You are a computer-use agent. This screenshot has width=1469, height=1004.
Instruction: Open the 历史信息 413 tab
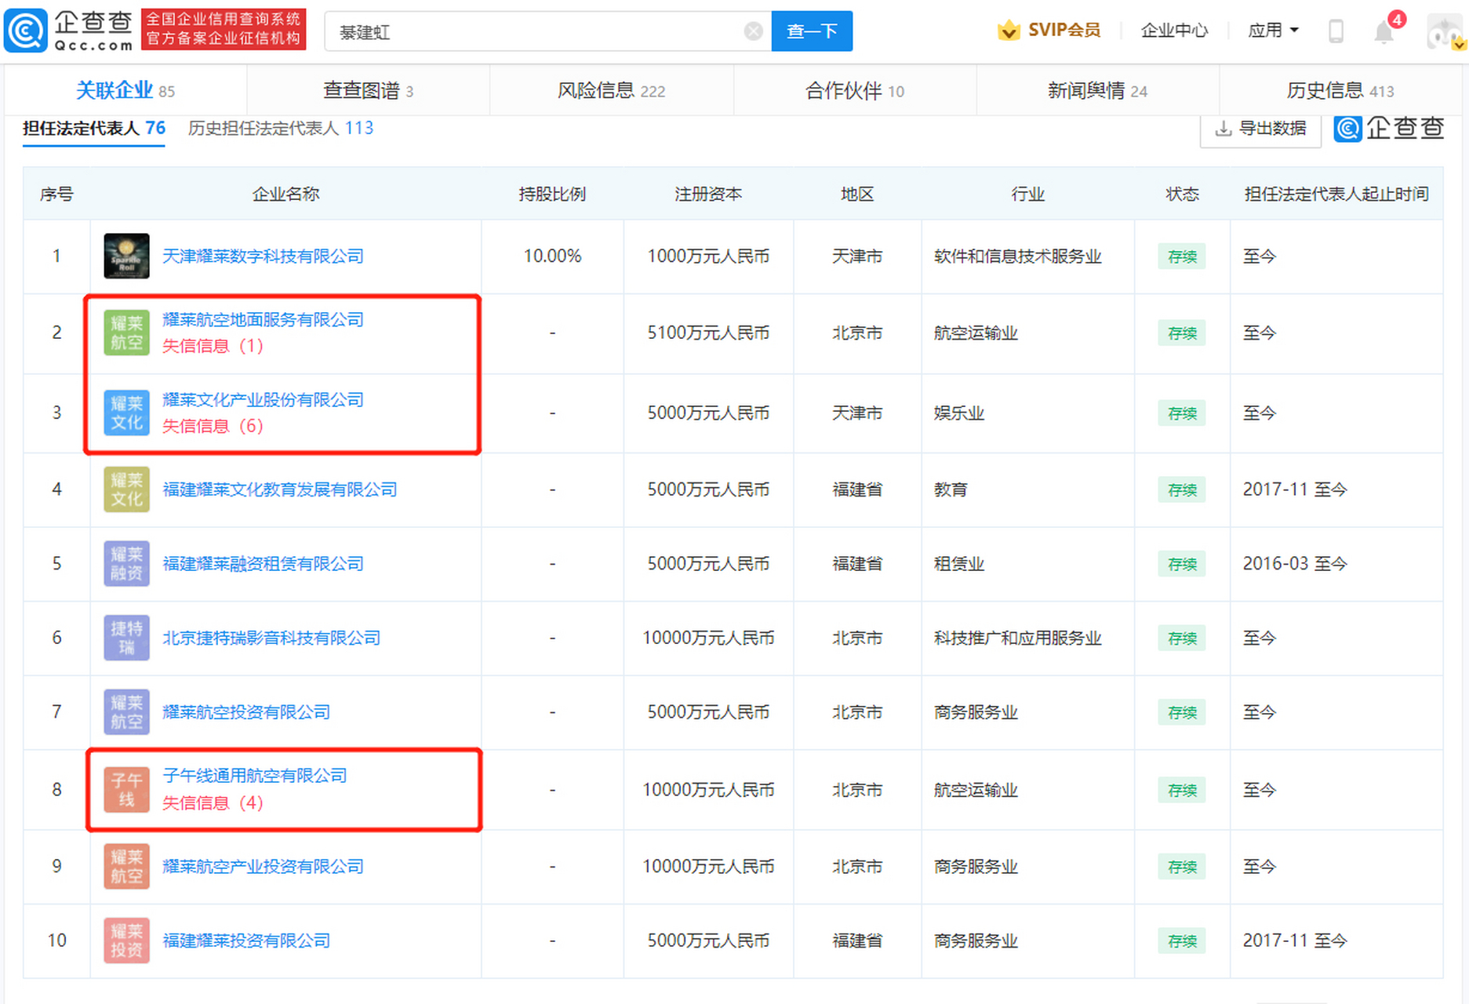click(x=1340, y=91)
